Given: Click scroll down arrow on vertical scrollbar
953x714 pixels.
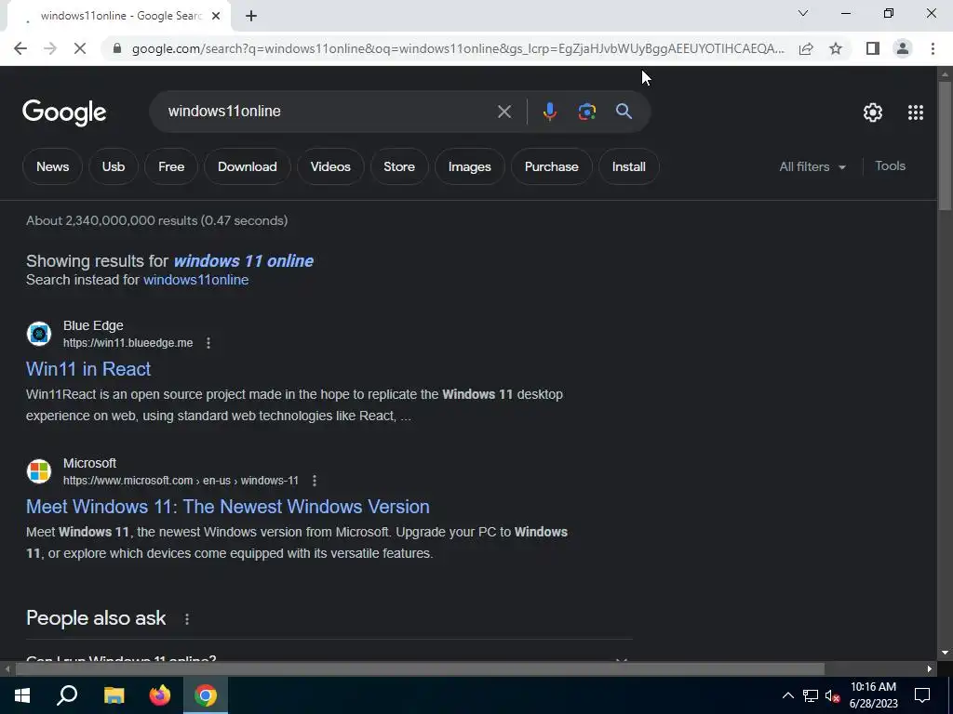Looking at the screenshot, I should [946, 654].
